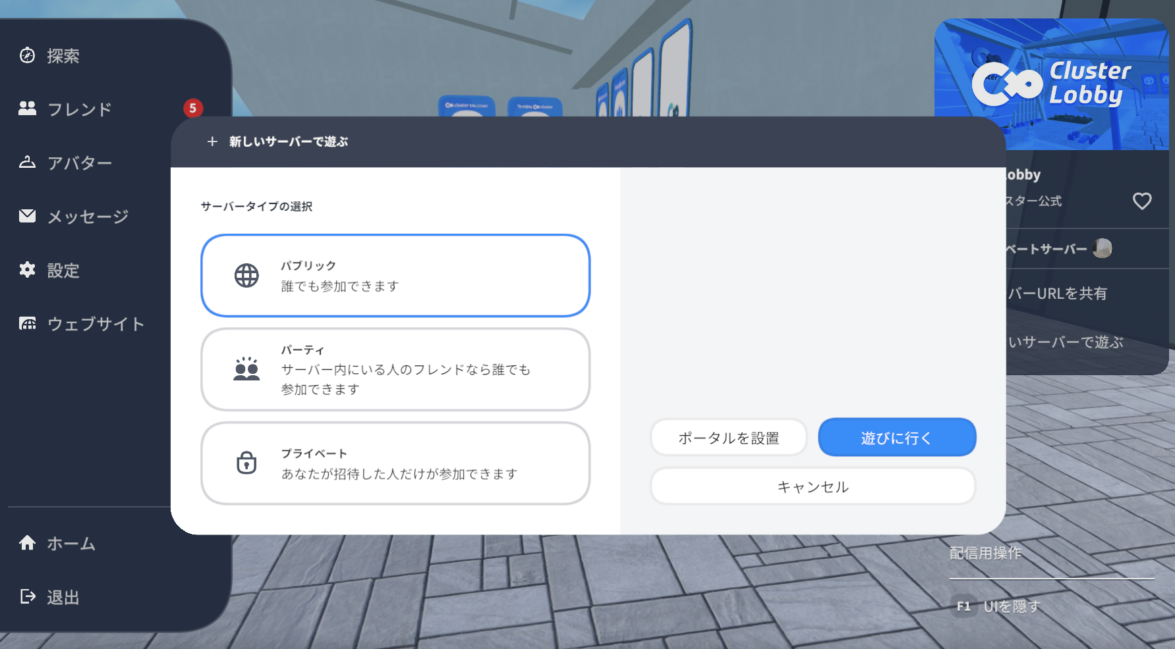
Task: Click the exit door icon
Action: coord(27,596)
